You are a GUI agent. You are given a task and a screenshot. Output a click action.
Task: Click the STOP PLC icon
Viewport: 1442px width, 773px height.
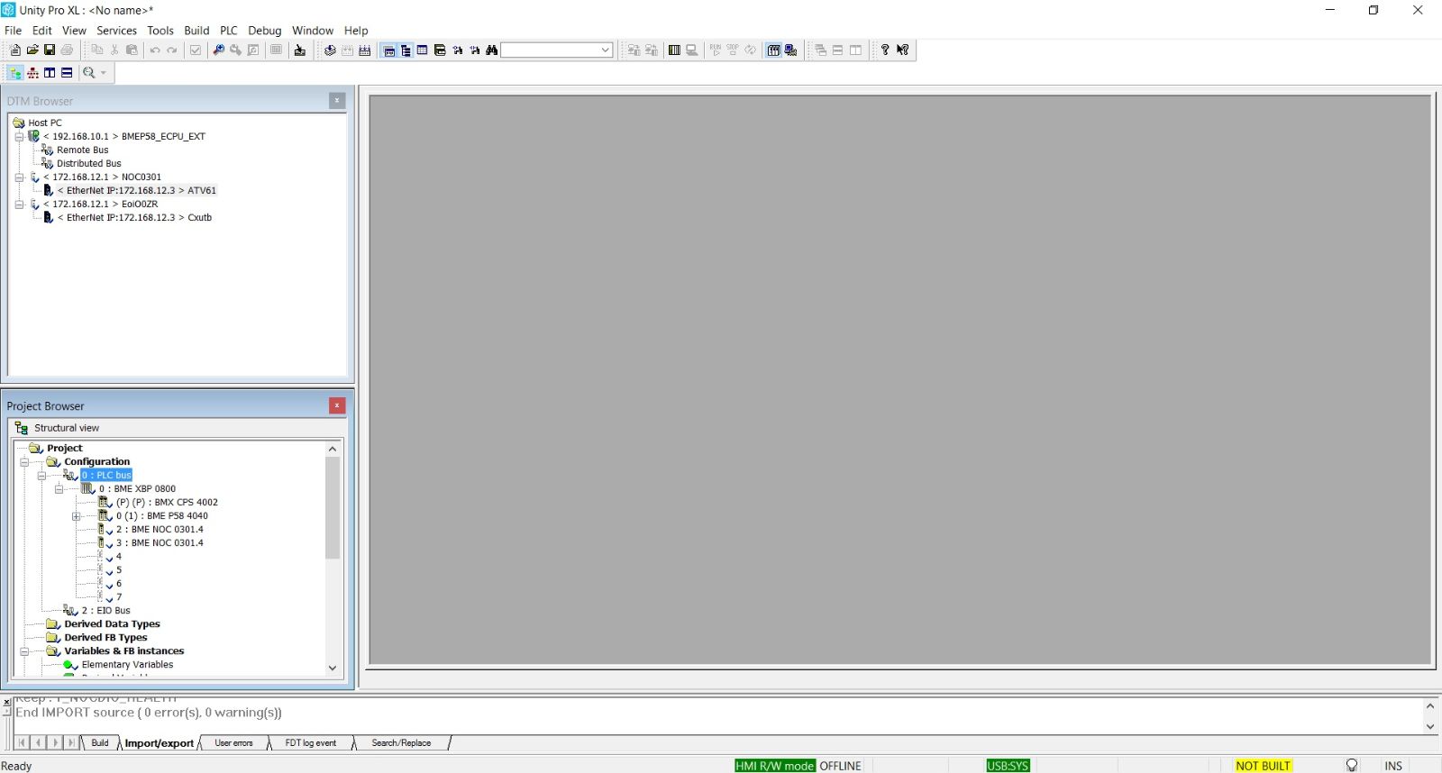(x=733, y=50)
